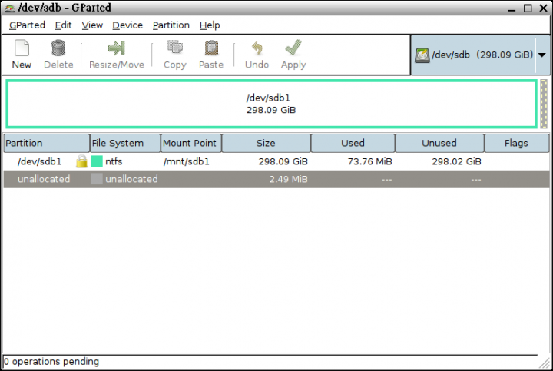Screen dimensions: 553x371
Task: Click the 73.76 MiB used cell
Action: point(369,161)
